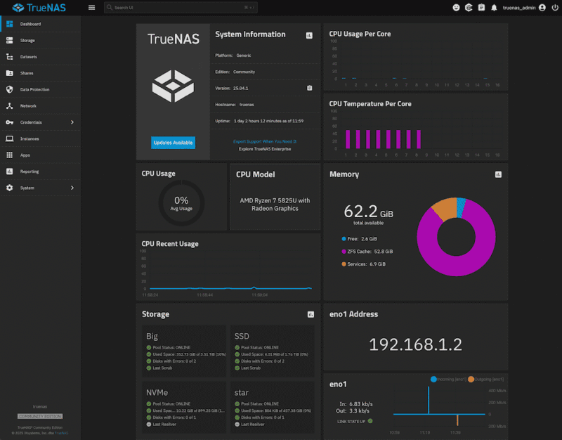Click the green check beside LINK STATE UP

(370, 421)
